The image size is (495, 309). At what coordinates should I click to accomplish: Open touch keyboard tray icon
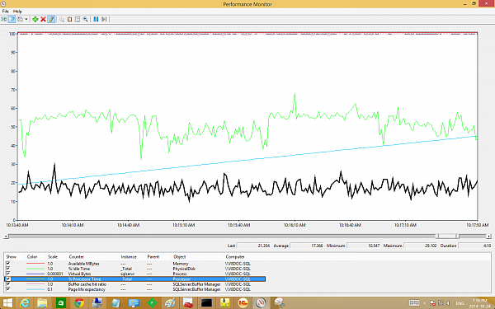tap(414, 303)
